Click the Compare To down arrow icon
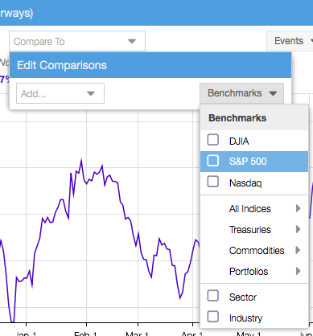 132,41
